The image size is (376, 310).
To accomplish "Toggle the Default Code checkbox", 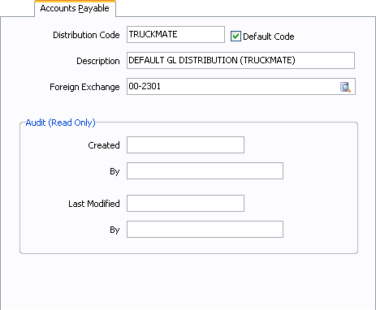I will pos(236,36).
